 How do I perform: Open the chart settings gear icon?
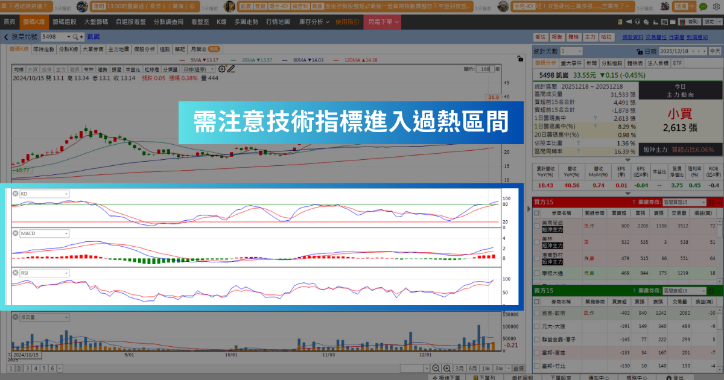click(222, 69)
